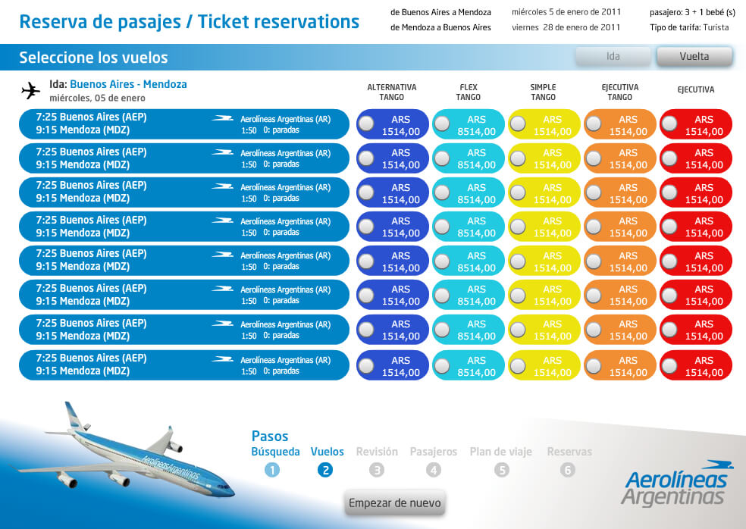Click the step 2 Vuelos circle icon
The image size is (746, 529).
(x=325, y=470)
